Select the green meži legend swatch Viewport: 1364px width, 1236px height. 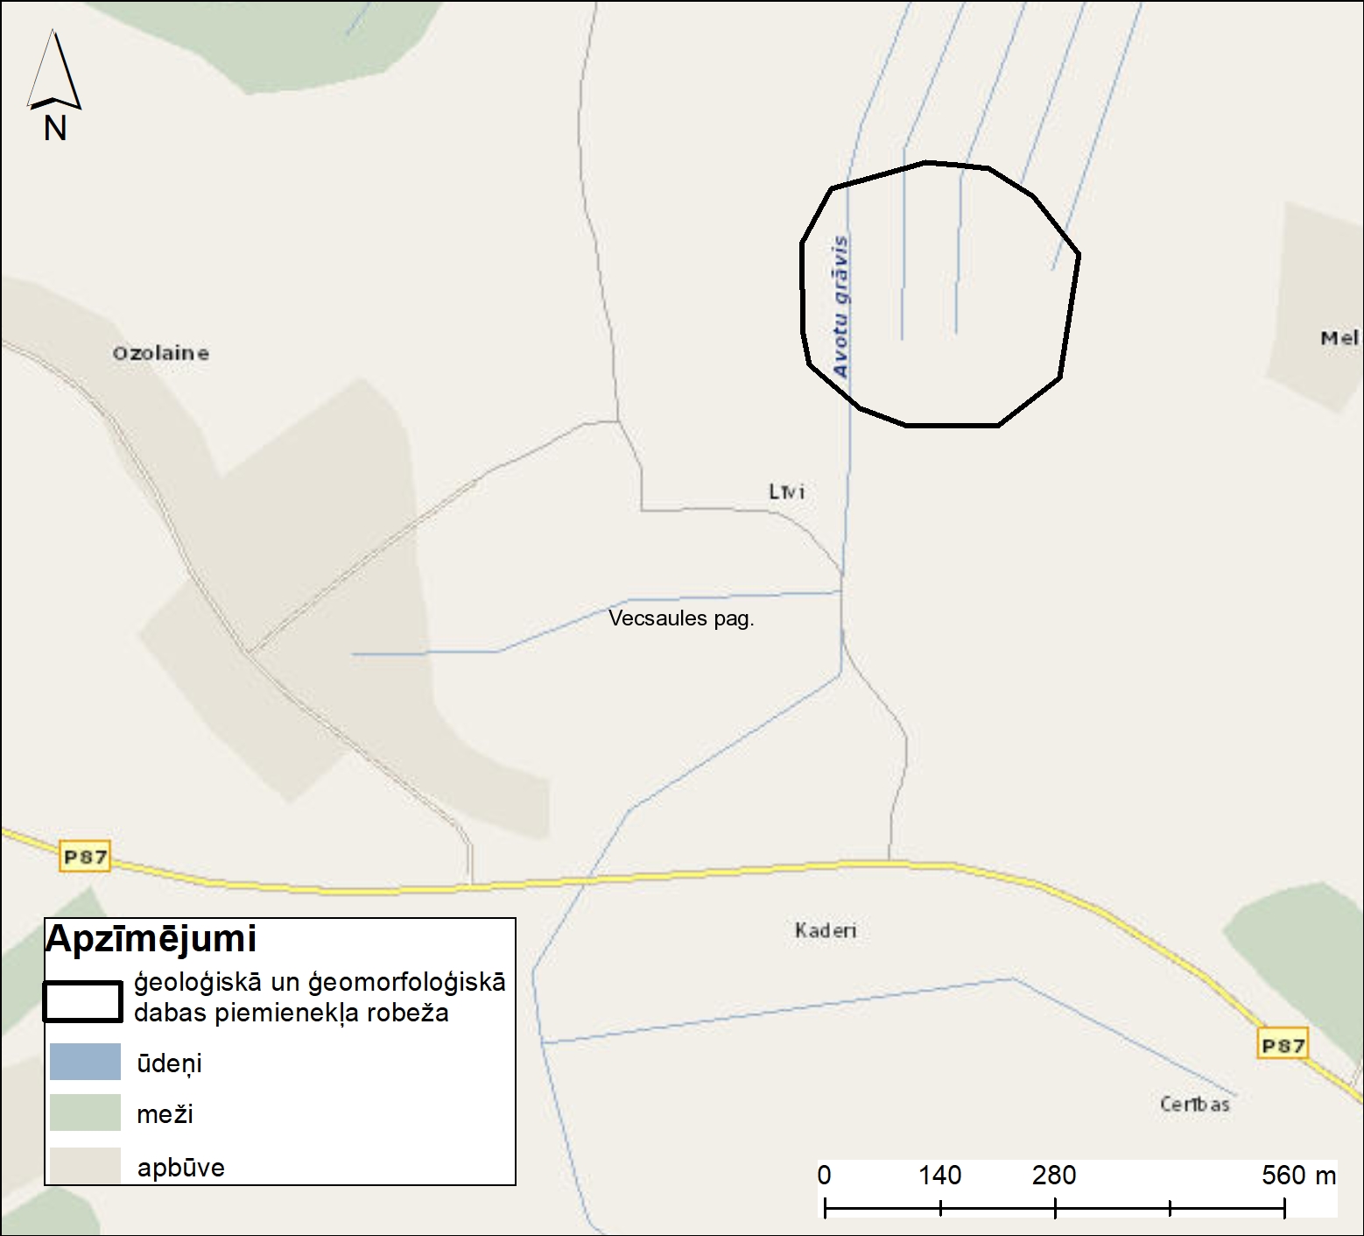[85, 1112]
